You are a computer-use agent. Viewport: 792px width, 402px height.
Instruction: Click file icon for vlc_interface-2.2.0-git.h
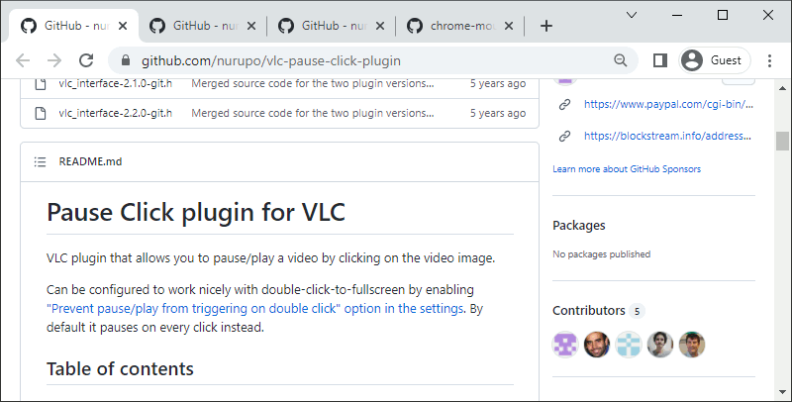coord(41,113)
